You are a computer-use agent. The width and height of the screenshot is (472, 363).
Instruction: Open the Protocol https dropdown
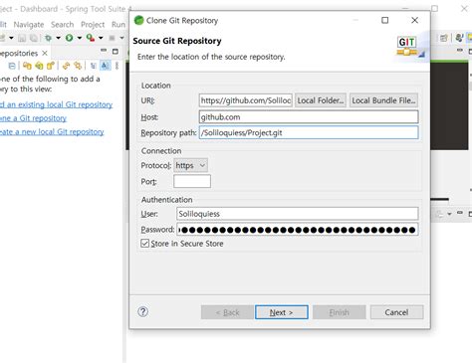190,165
